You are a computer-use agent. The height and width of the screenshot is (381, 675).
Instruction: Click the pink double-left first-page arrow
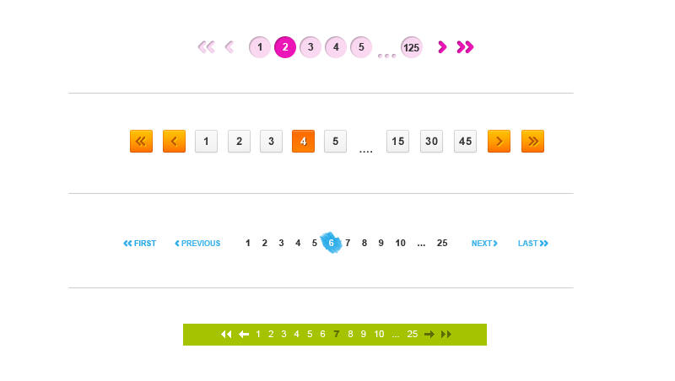[206, 47]
